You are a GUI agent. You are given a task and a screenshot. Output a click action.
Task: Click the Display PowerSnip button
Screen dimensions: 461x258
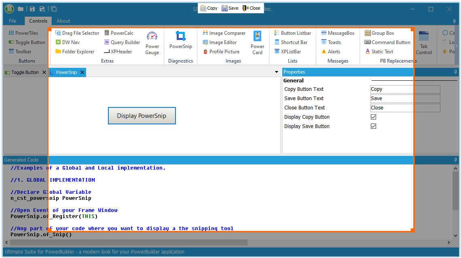(x=142, y=115)
